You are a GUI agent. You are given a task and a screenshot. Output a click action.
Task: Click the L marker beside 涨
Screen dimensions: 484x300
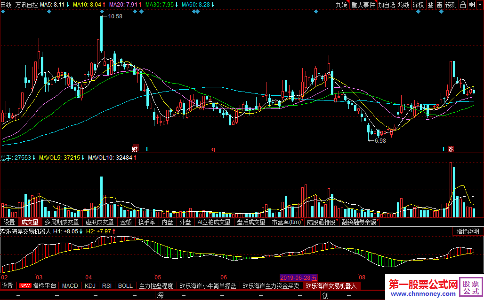[x=444, y=149]
